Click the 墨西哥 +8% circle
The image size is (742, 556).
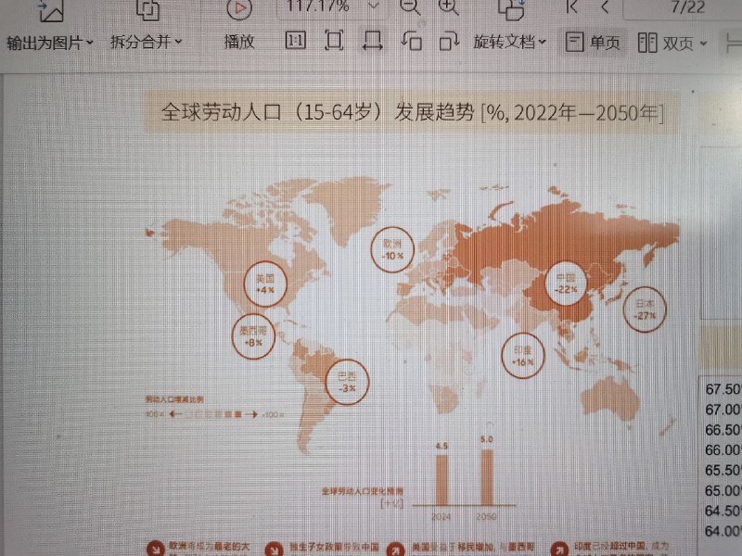[x=253, y=336]
